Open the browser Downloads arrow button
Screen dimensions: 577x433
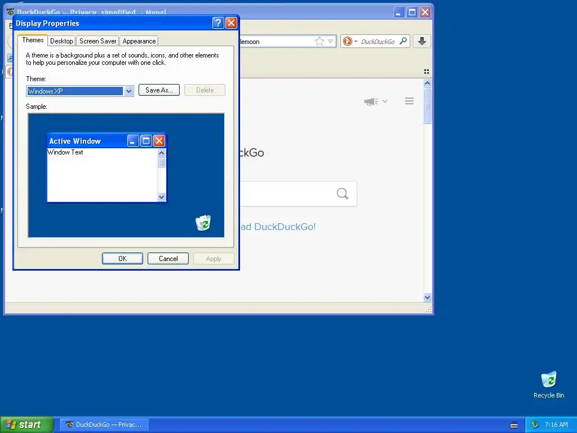(x=422, y=41)
